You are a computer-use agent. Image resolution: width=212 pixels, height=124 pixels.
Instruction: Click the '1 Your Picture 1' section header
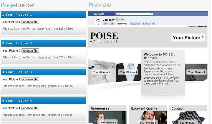[x=43, y=14]
